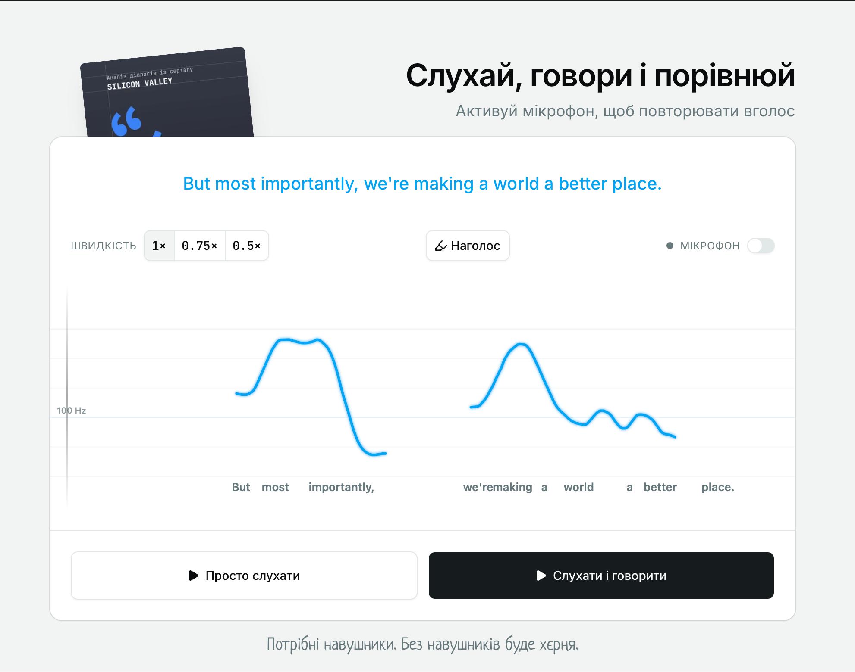The height and width of the screenshot is (672, 855).
Task: Click the word 'most' under the graph
Action: click(x=275, y=487)
